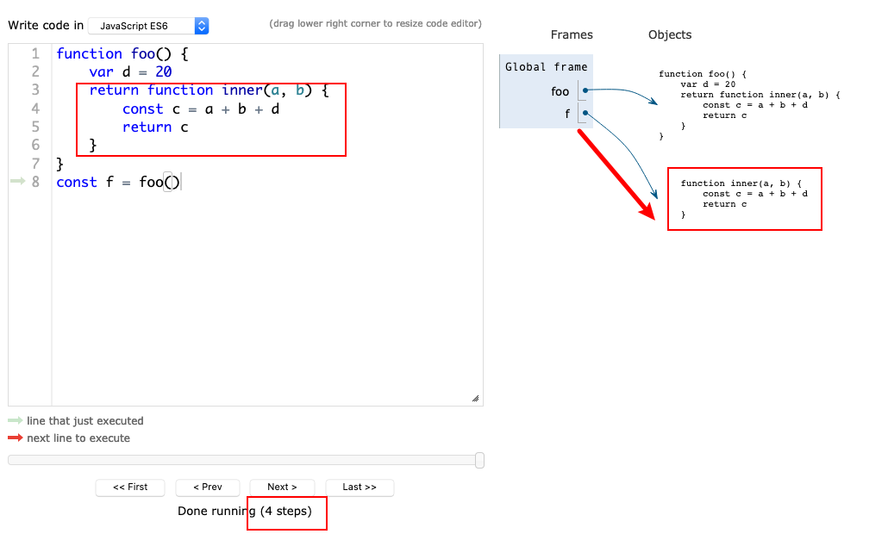
Task: Jump to first step with << First
Action: click(x=130, y=487)
